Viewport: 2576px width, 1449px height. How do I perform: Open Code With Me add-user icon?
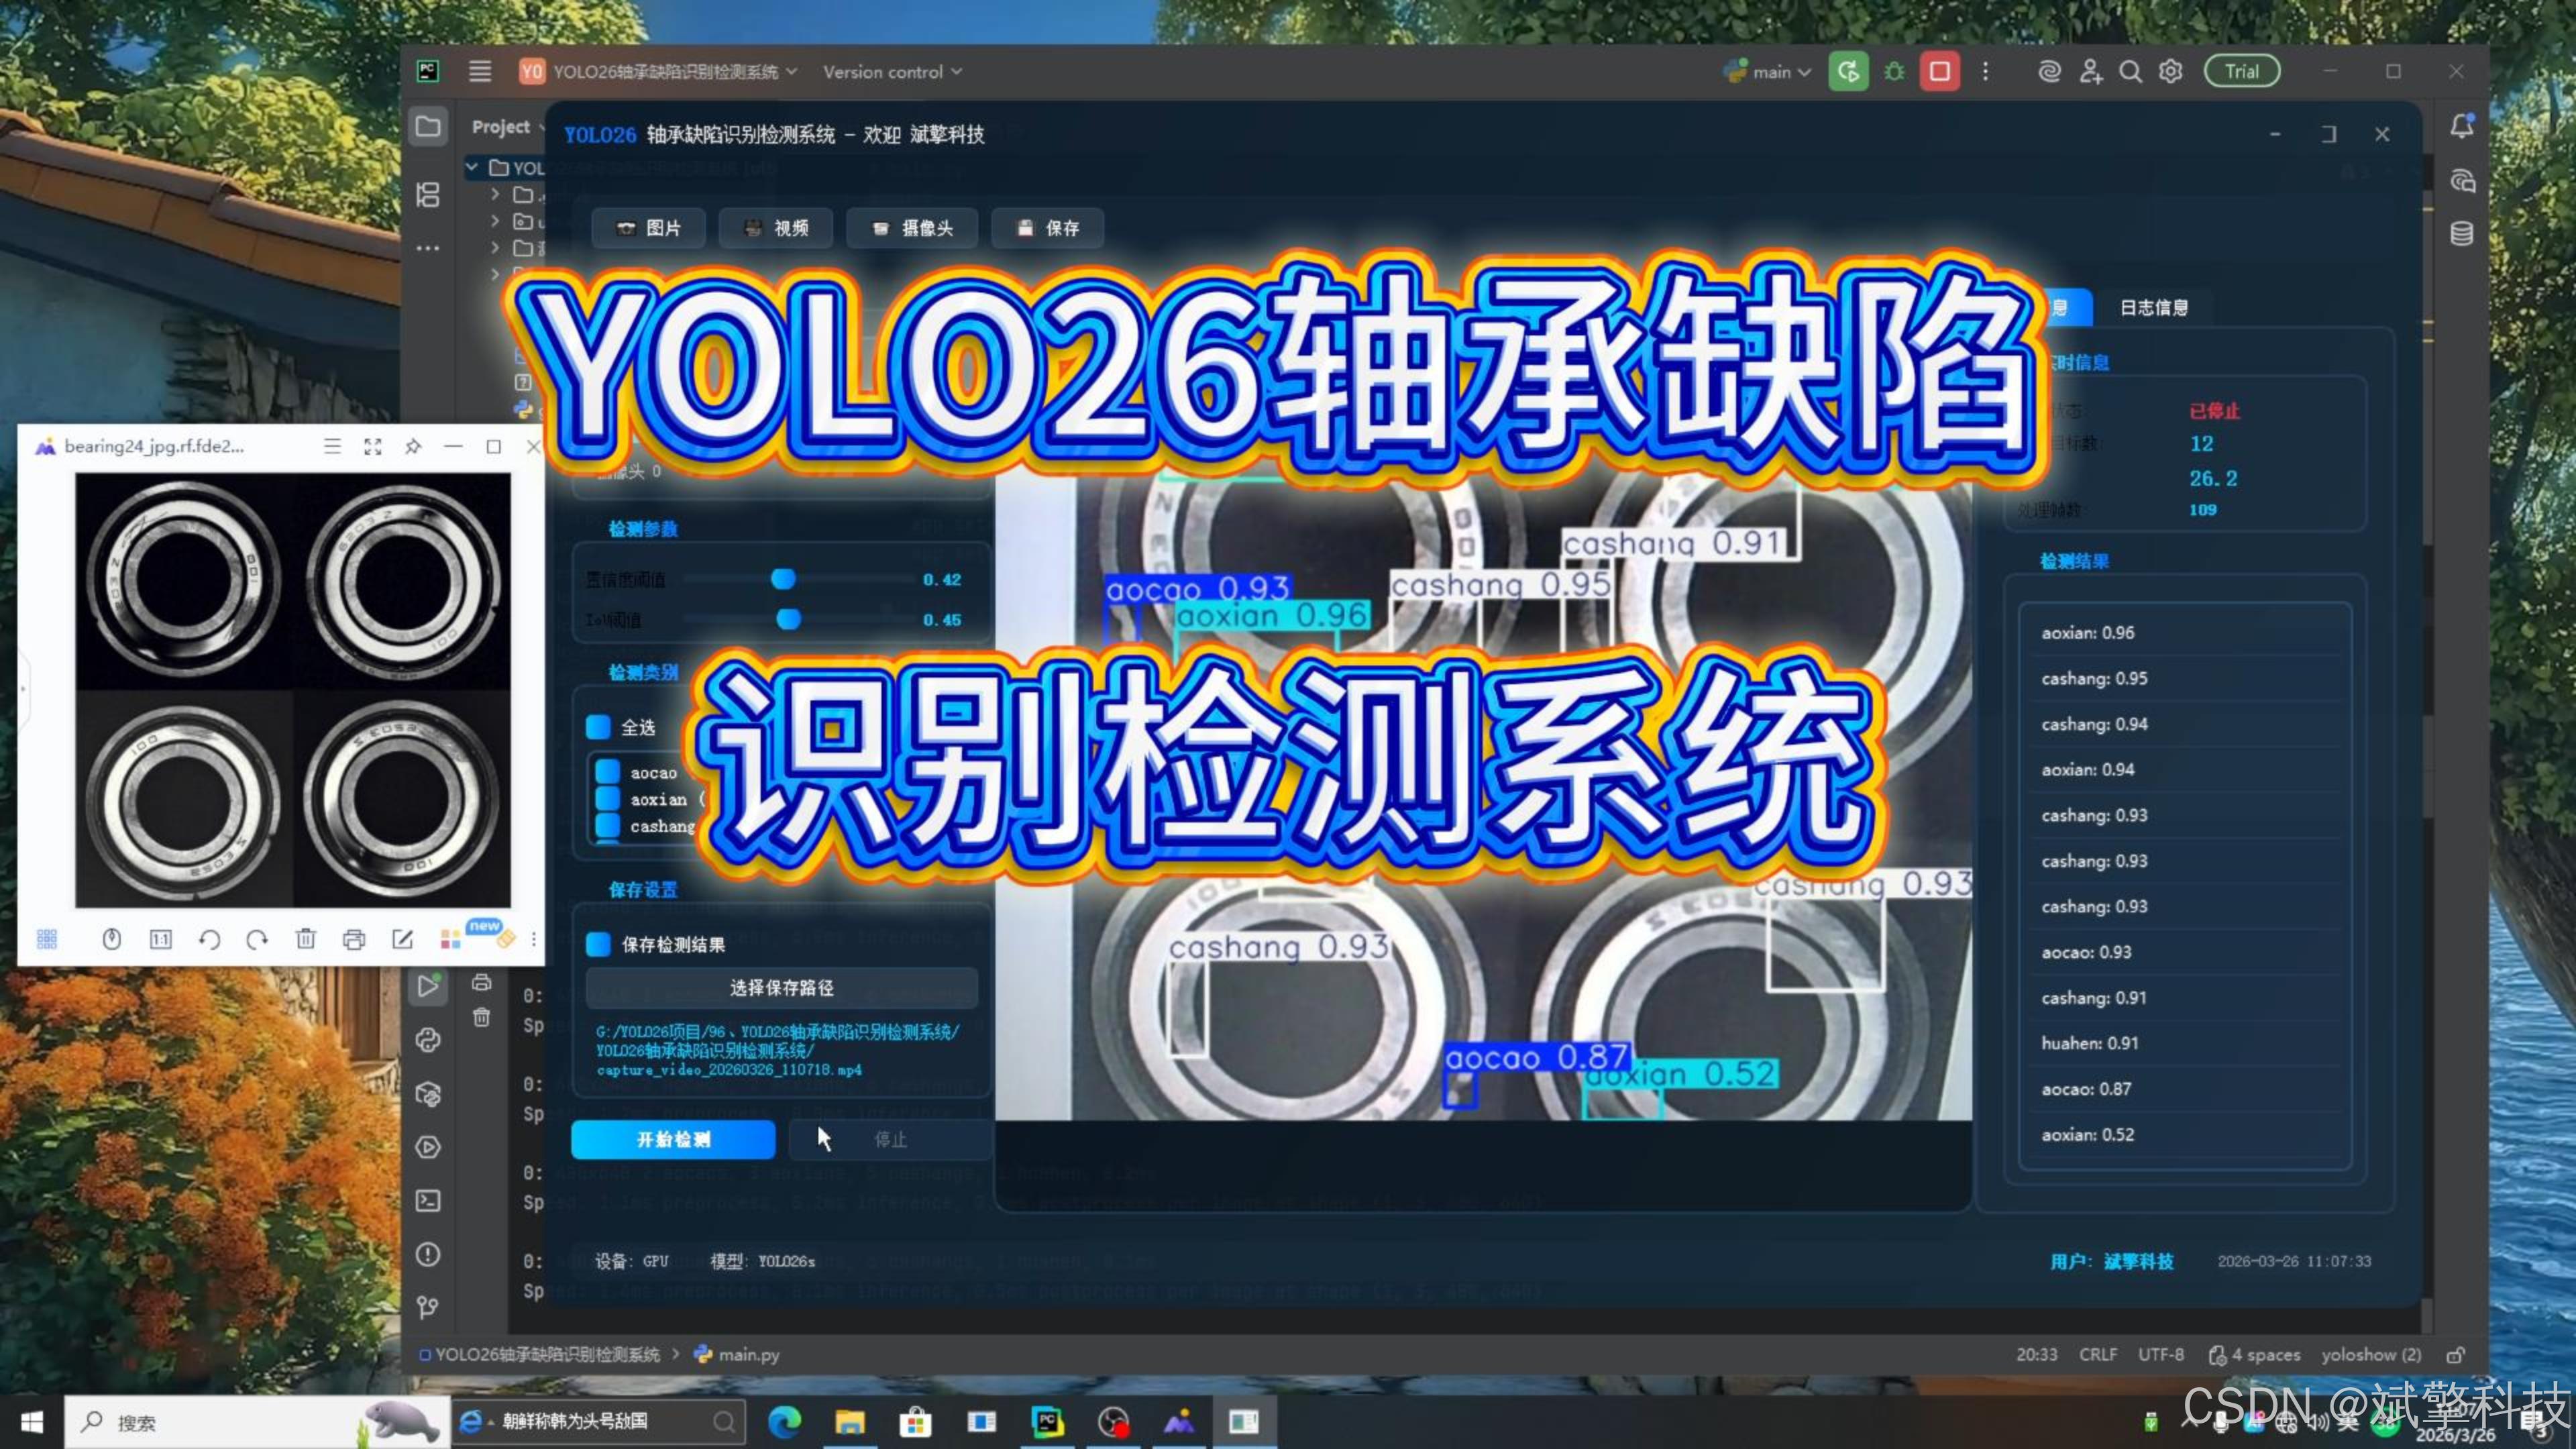point(2090,71)
